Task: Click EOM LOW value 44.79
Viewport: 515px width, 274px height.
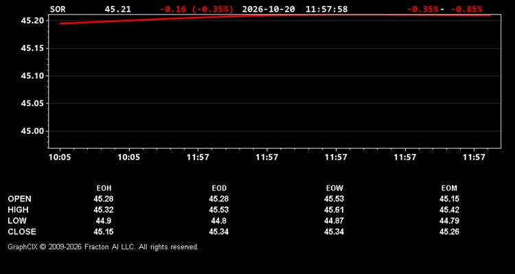Action: click(449, 221)
